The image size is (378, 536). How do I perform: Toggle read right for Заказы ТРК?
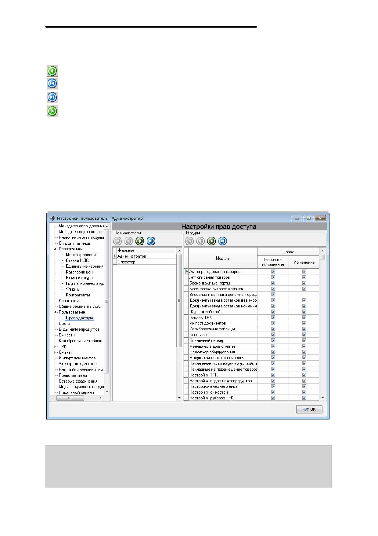(273, 317)
